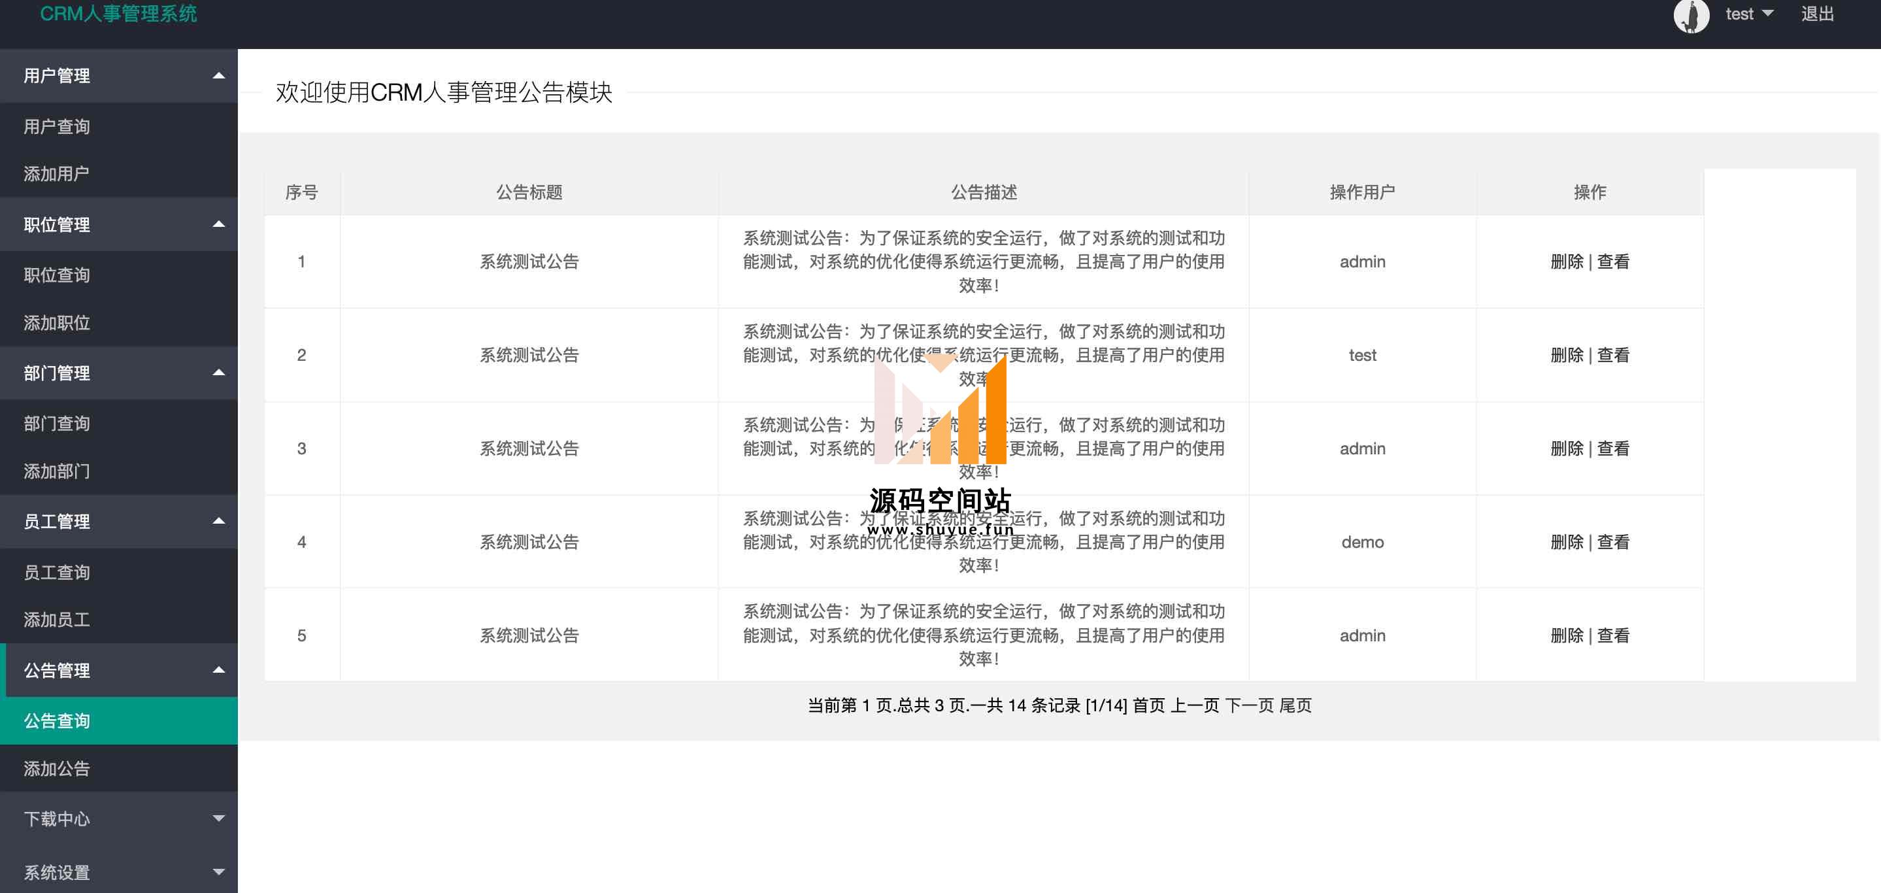Click 删除 in announcement row 4

point(1567,542)
